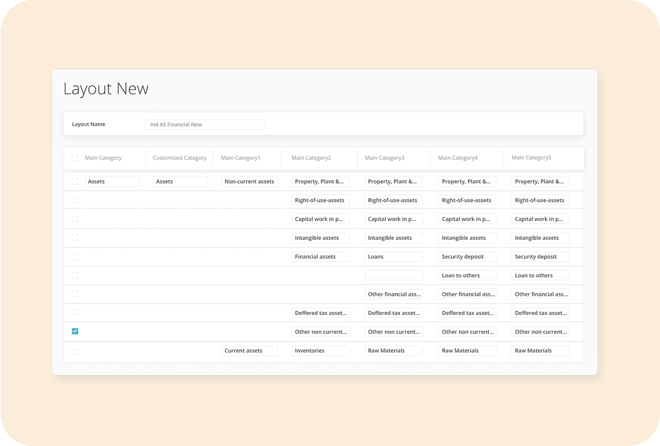Click the Financial assets input field
Image resolution: width=660 pixels, height=446 pixels.
tap(320, 257)
